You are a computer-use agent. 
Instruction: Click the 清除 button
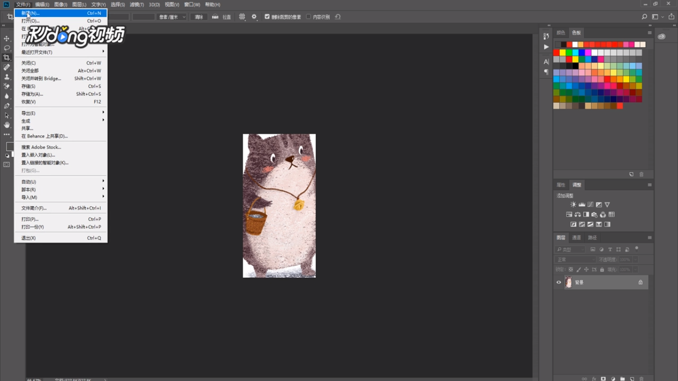point(199,17)
